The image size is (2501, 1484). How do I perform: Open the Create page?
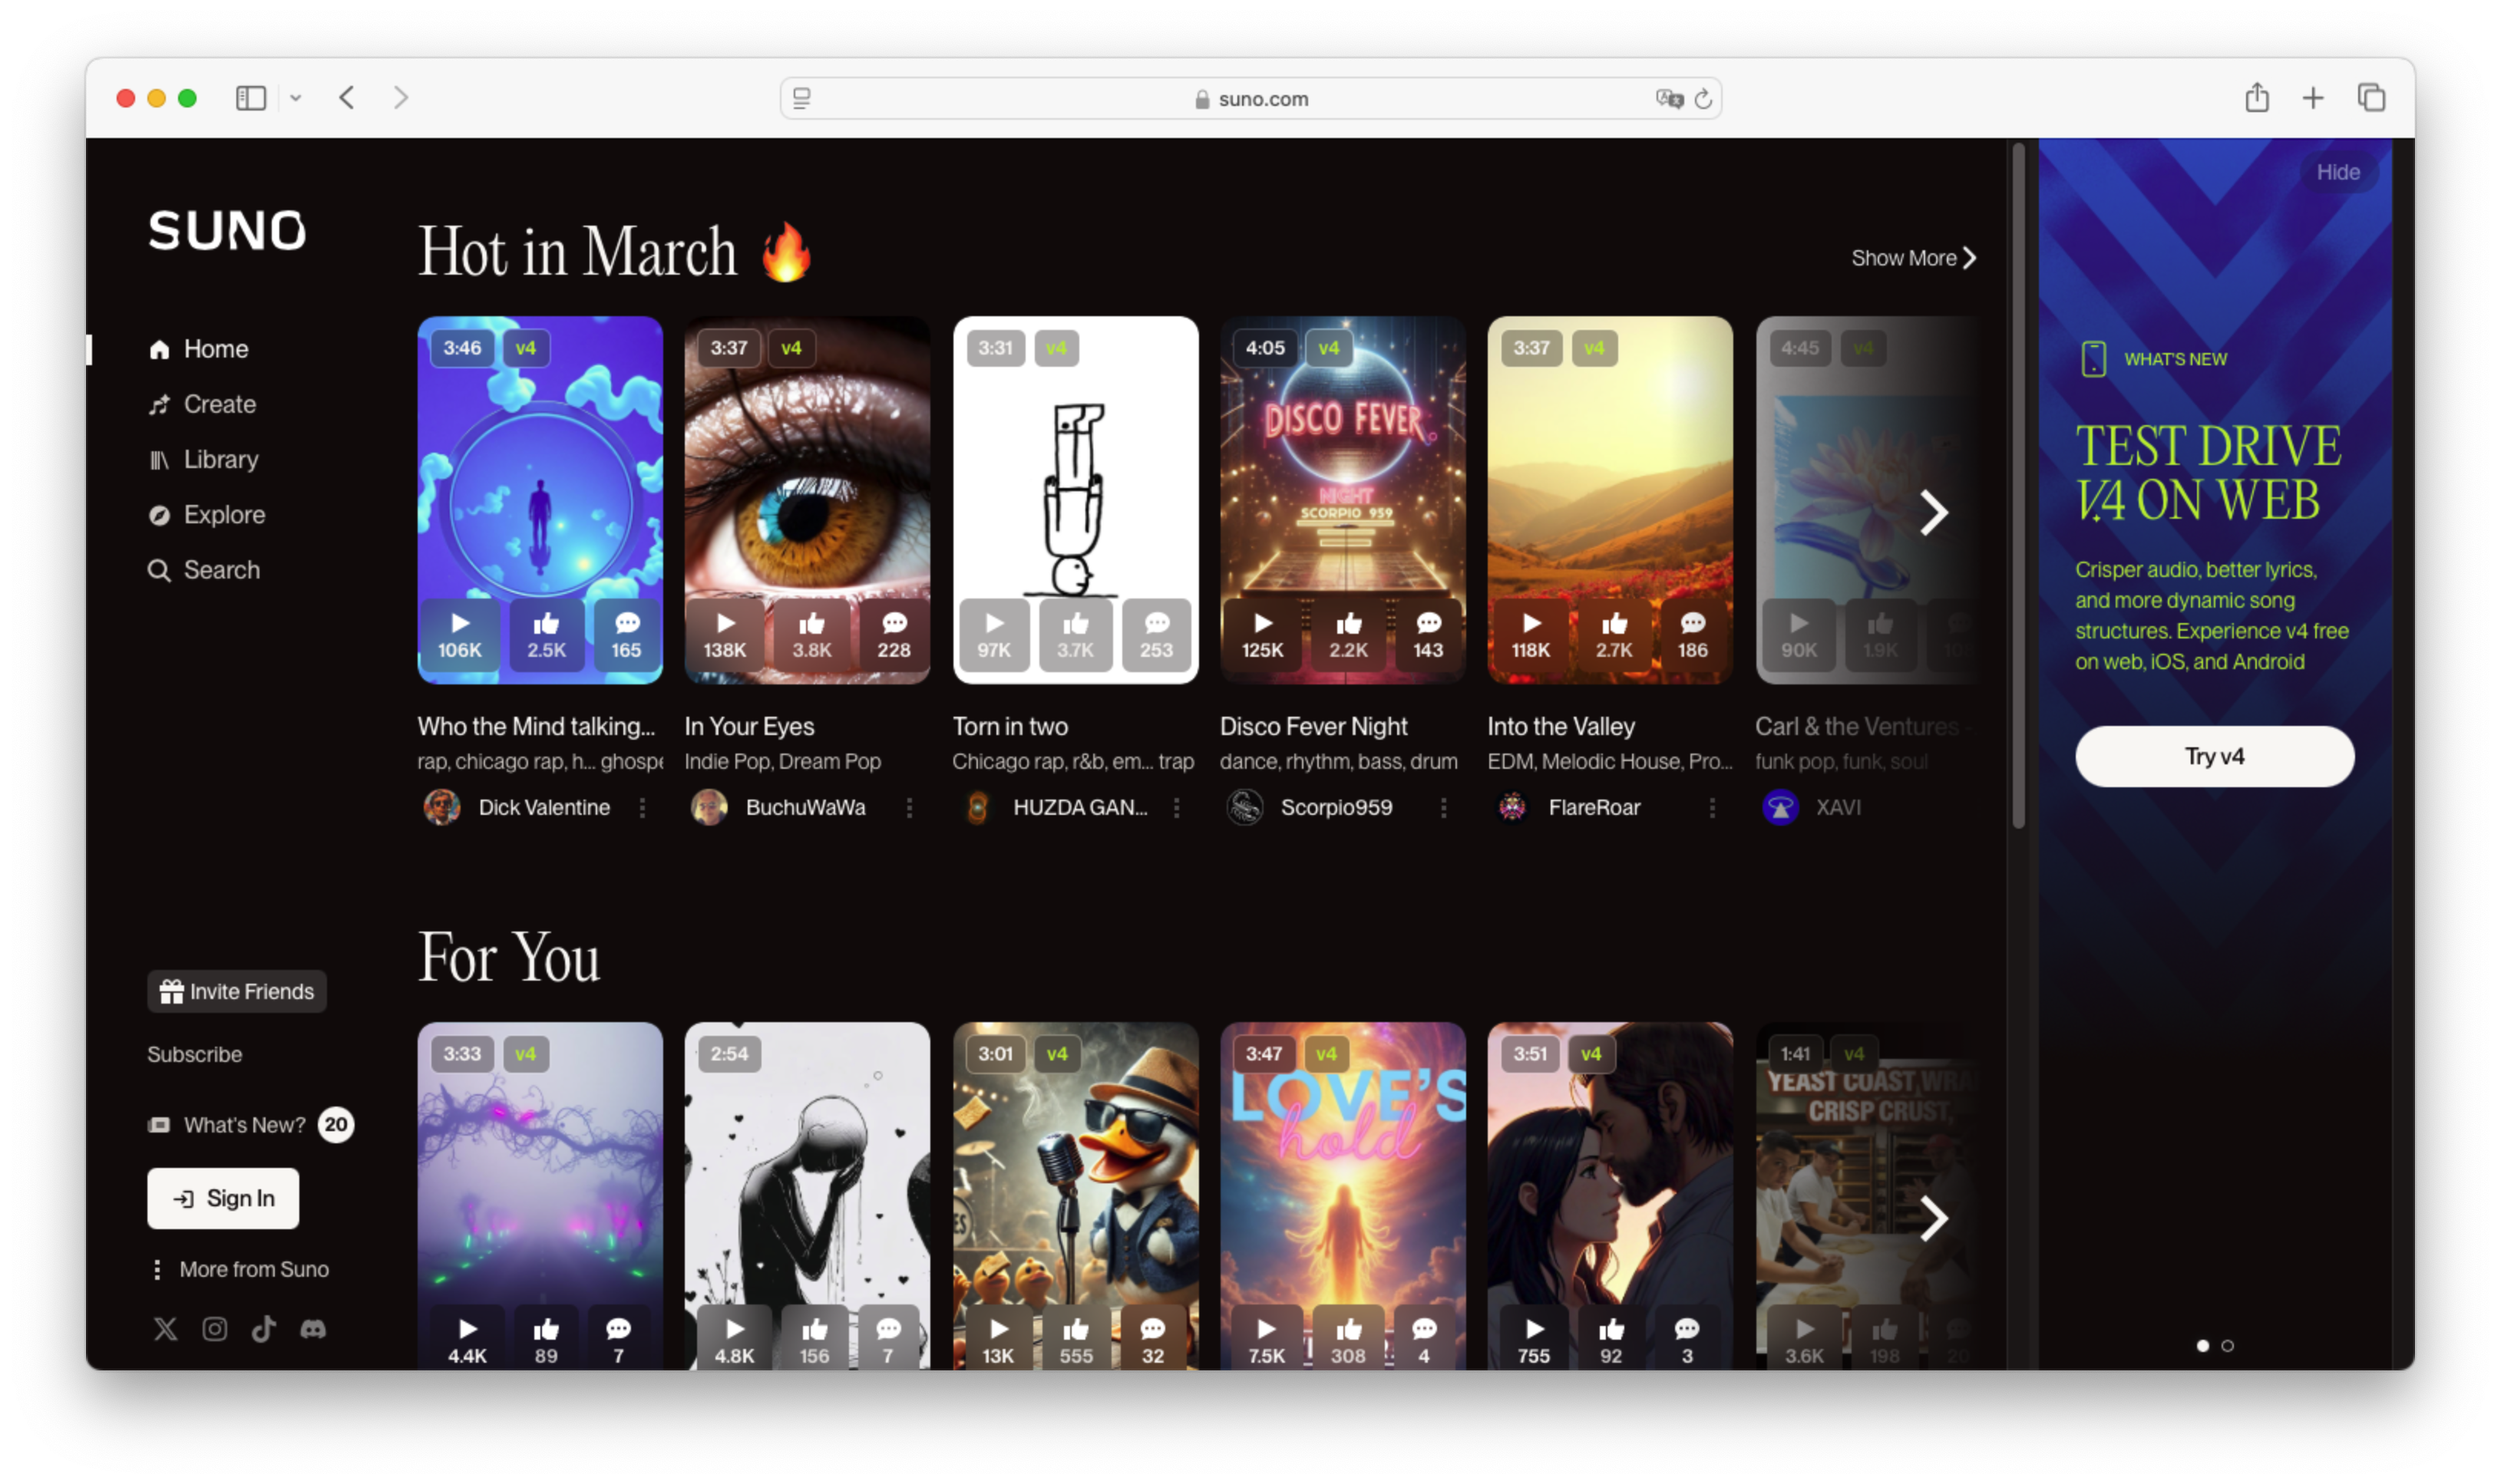(x=203, y=404)
